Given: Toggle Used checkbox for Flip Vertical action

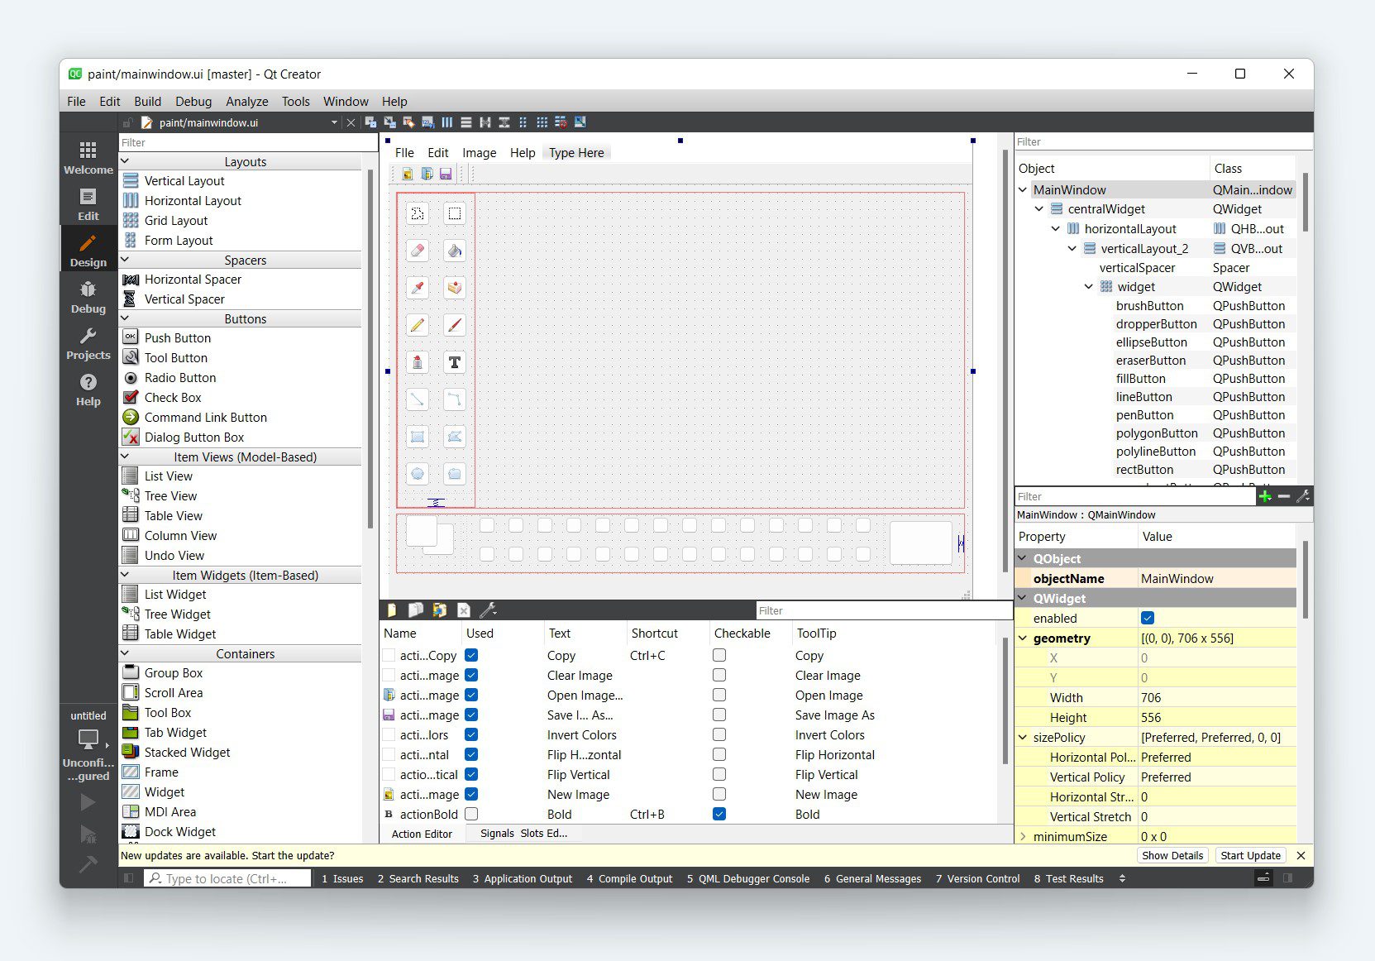Looking at the screenshot, I should (471, 774).
